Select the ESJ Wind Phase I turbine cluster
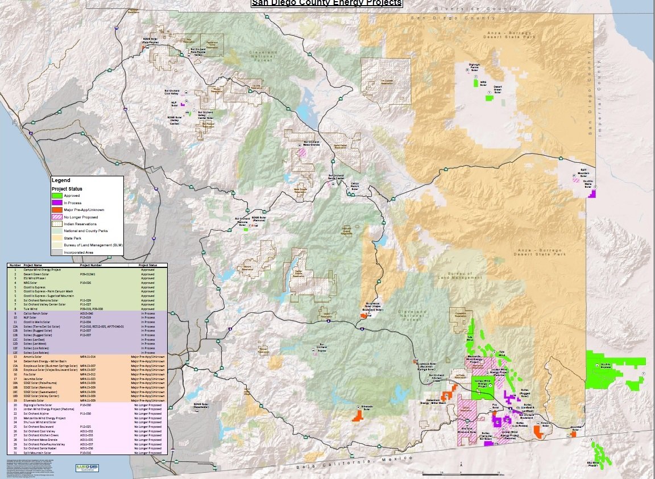655x479 pixels. 599,455
